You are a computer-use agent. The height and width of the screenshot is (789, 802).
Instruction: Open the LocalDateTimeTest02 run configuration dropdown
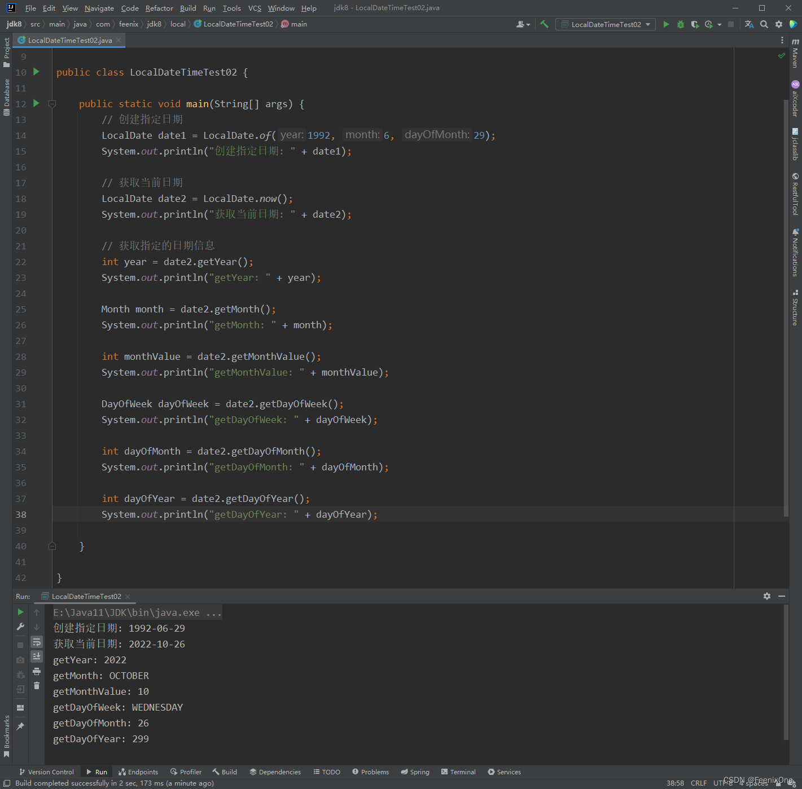[606, 24]
